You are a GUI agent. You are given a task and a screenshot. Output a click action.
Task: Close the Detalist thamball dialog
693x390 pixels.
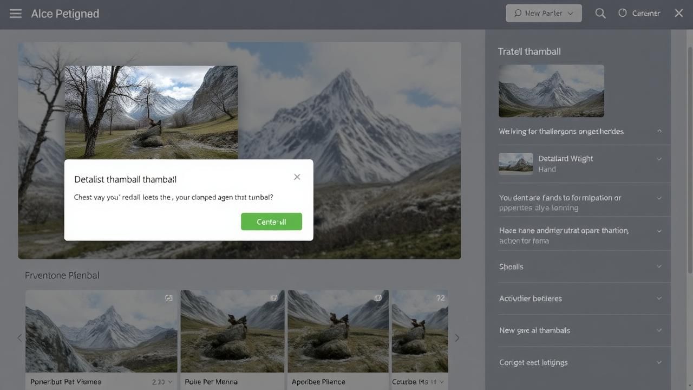[x=297, y=177]
